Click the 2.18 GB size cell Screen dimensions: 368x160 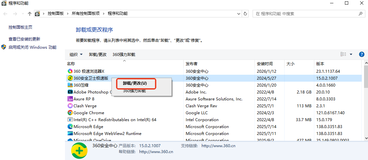tap(304, 92)
